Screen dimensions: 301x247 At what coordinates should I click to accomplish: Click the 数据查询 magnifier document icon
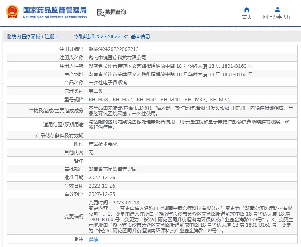click(101, 12)
